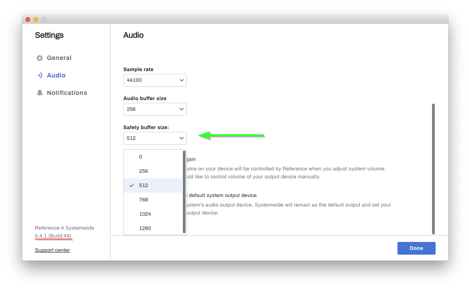Select 768 in the dropdown list
This screenshot has width=469, height=290.
153,200
